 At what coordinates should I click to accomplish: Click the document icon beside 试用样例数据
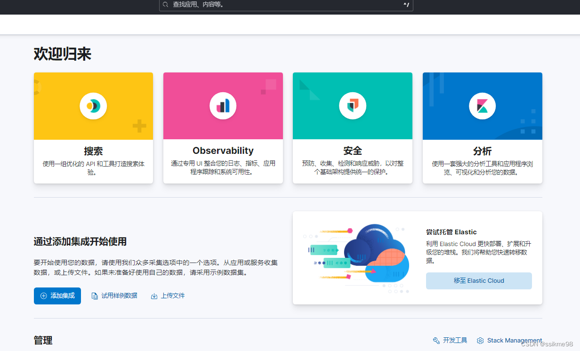coord(95,296)
